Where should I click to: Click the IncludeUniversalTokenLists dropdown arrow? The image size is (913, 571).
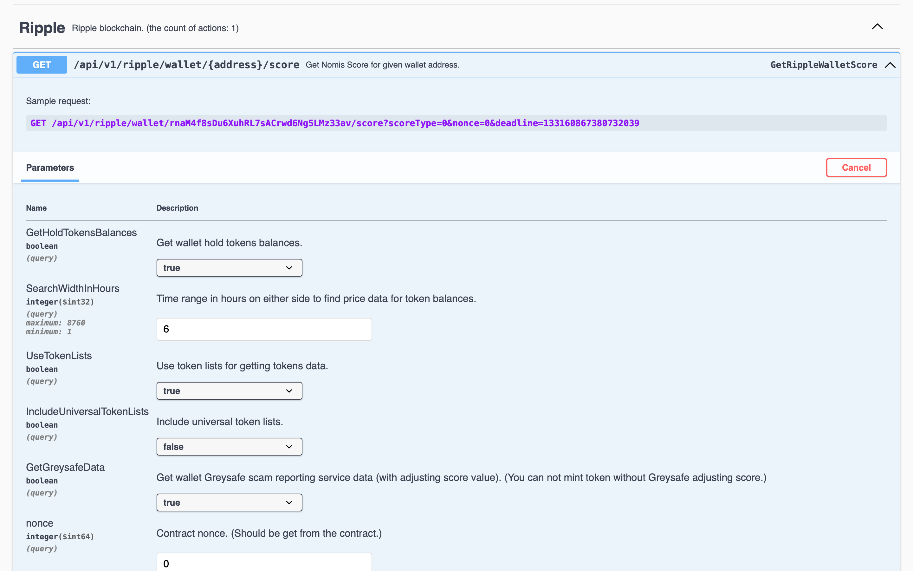(x=289, y=447)
